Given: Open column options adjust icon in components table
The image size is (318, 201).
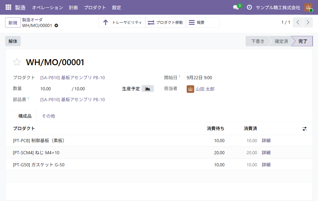Looking at the screenshot, I should [x=304, y=128].
